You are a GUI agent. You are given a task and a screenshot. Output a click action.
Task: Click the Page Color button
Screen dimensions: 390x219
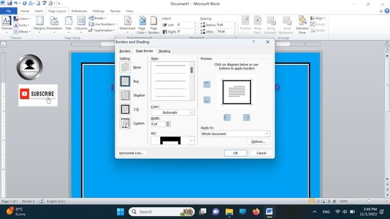tap(142, 24)
